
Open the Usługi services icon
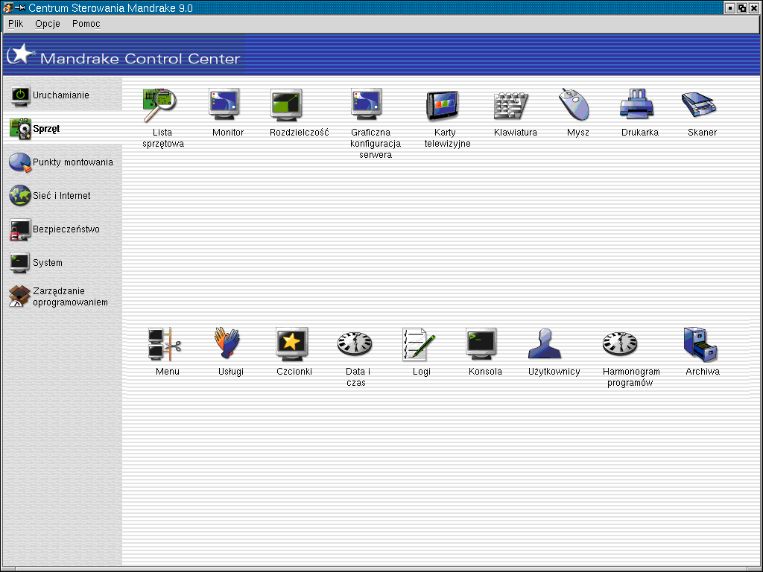click(227, 343)
